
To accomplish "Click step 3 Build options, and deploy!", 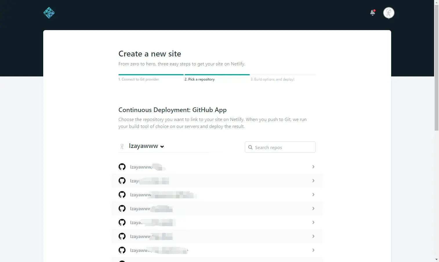I will [x=272, y=79].
